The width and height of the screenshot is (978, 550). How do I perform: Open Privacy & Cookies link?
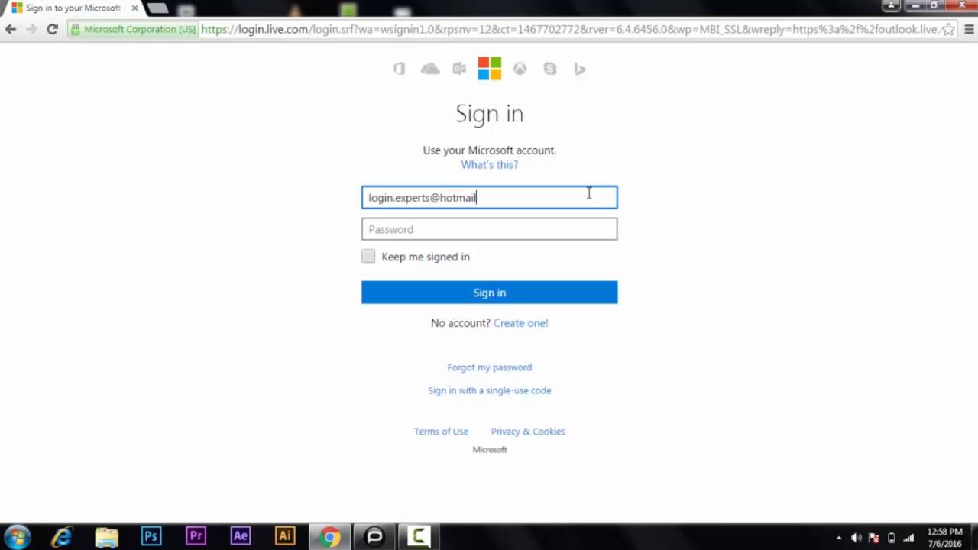pos(528,432)
